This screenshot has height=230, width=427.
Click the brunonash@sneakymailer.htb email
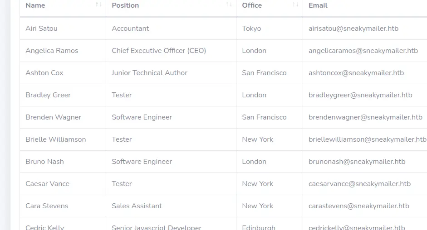[x=357, y=162]
